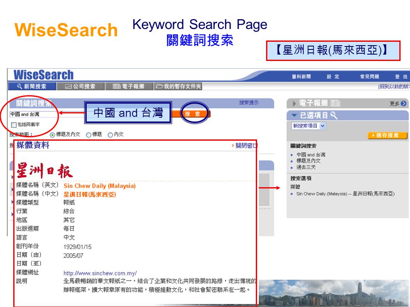Open the 公司搜索 company search tab
The height and width of the screenshot is (307, 410).
point(81,86)
